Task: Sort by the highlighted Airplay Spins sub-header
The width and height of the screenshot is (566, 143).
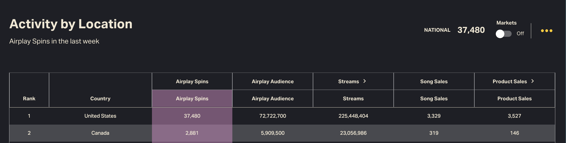Action: click(192, 98)
